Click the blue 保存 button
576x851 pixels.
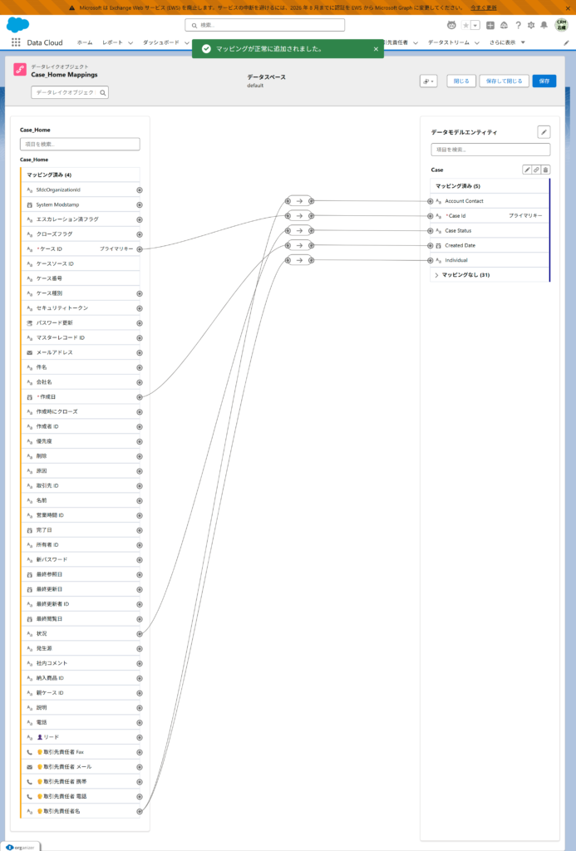pyautogui.click(x=544, y=81)
